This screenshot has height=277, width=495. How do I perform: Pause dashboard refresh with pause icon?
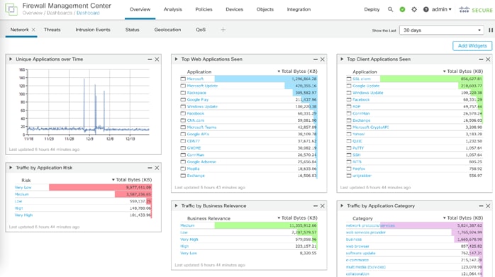[491, 30]
